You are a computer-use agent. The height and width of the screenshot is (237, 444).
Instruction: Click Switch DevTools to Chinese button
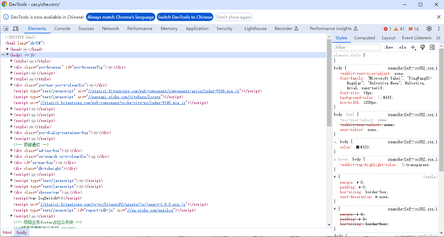(185, 17)
